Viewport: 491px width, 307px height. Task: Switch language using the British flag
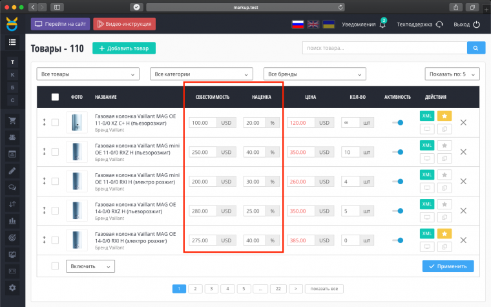pos(313,25)
